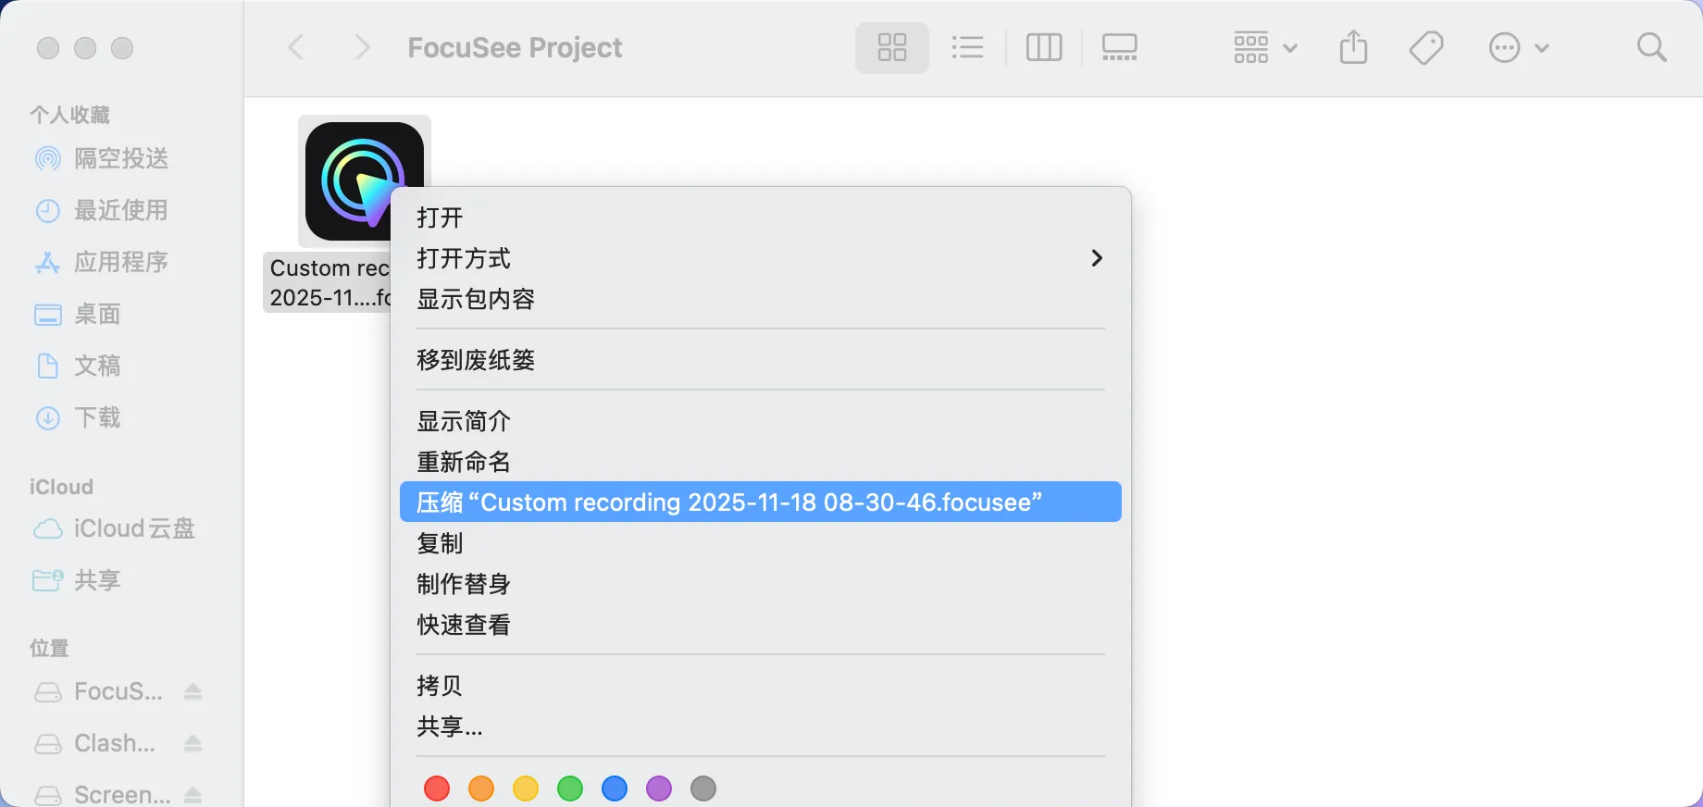Apply the blue tag color
This screenshot has height=807, width=1703.
pyautogui.click(x=615, y=788)
